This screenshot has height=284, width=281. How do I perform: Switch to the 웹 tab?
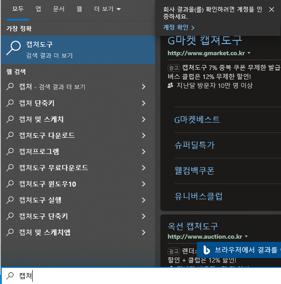(x=79, y=9)
